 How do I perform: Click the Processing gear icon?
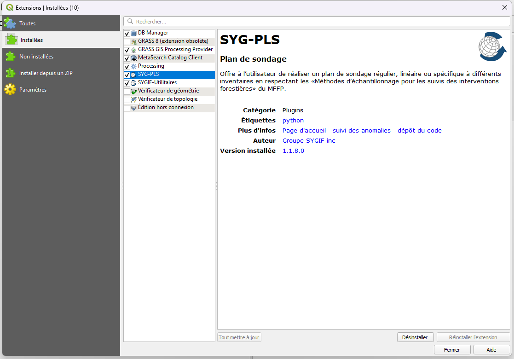[x=134, y=66]
